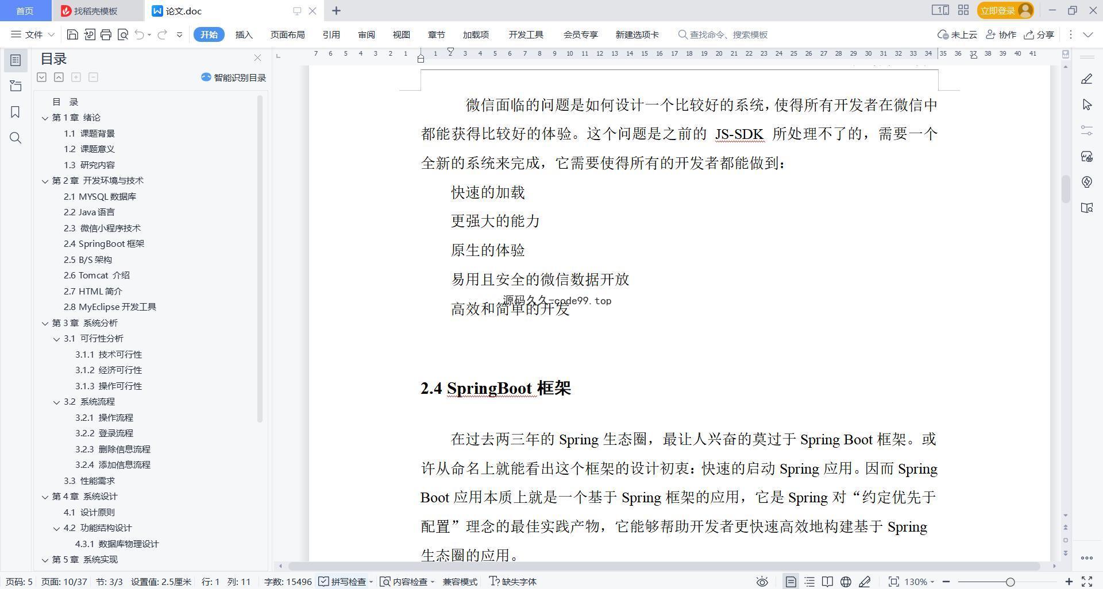Select 2.6 Tomcat 介绍 outline entry

(x=97, y=275)
